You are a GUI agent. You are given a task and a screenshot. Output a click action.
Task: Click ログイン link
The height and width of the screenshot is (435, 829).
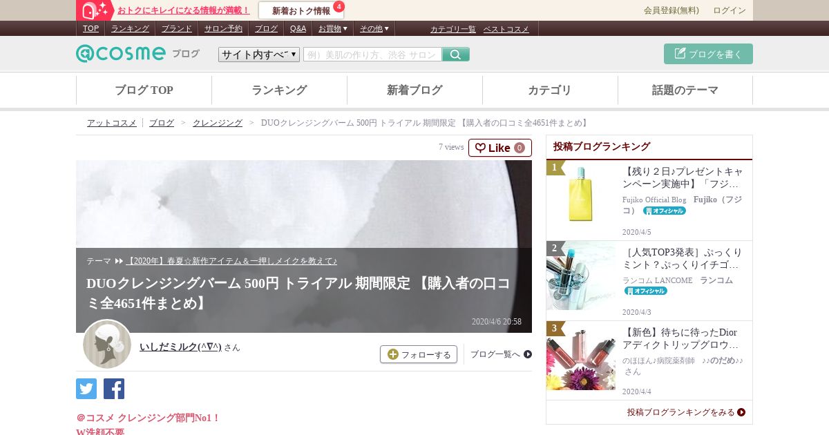click(730, 10)
